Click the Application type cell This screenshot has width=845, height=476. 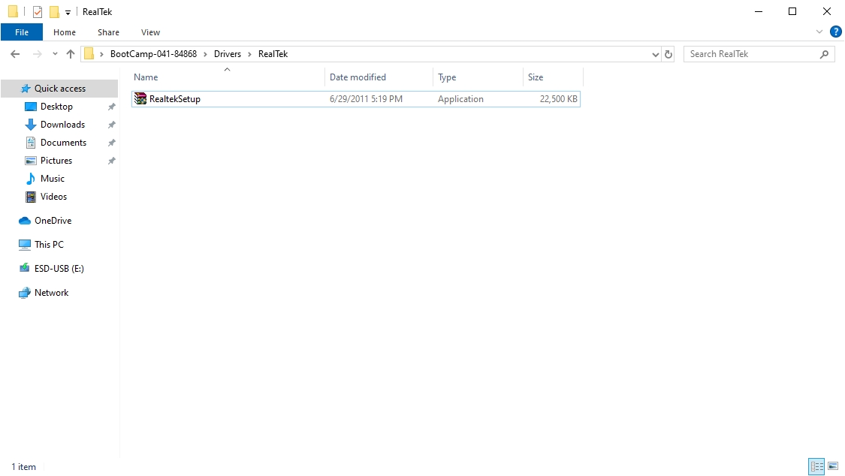[x=460, y=99]
